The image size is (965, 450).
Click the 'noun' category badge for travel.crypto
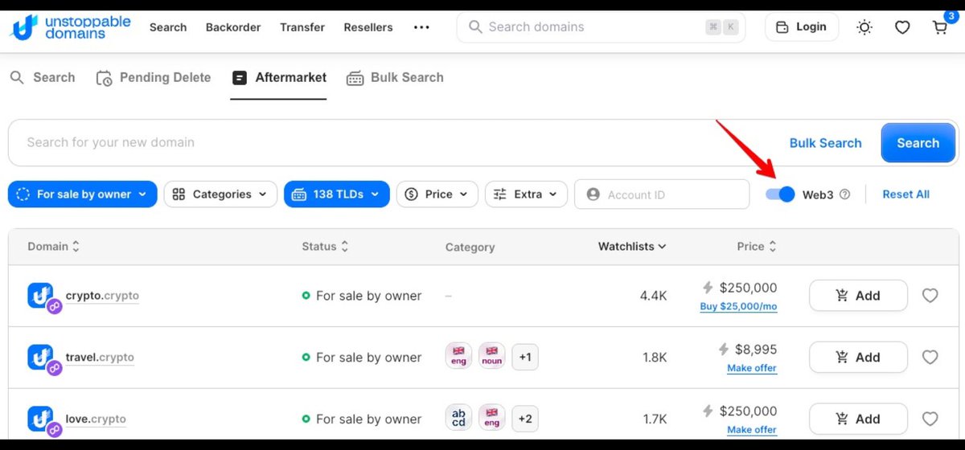click(492, 356)
